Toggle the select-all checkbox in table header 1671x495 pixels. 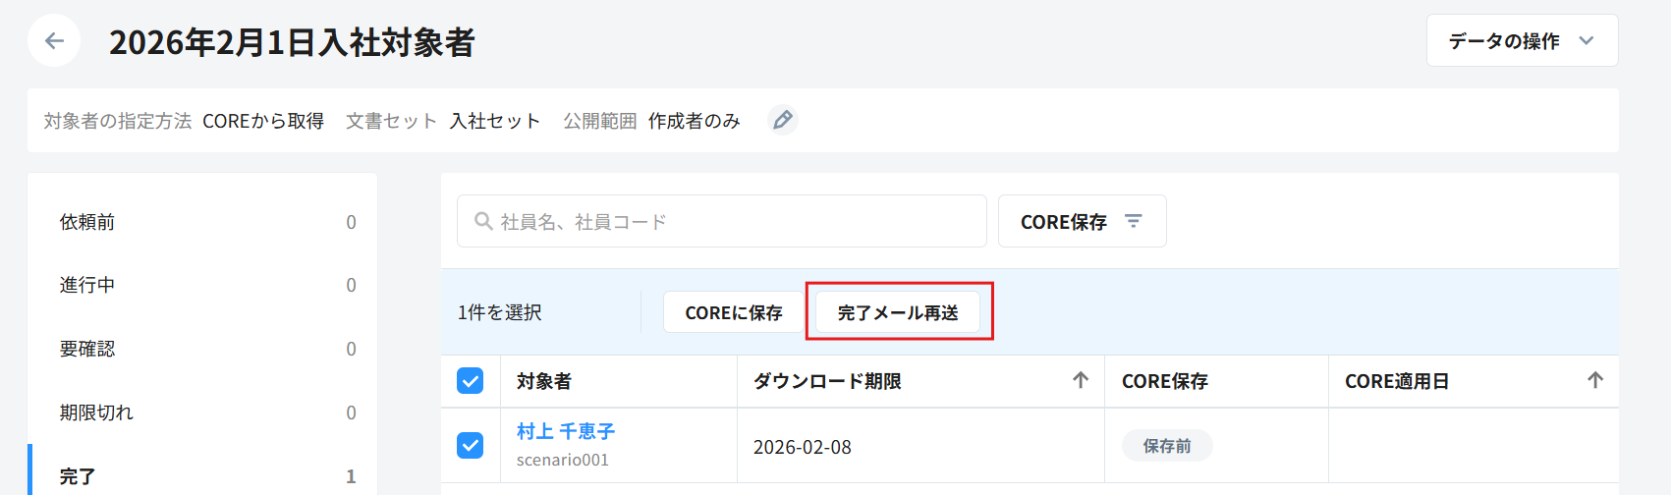[471, 381]
